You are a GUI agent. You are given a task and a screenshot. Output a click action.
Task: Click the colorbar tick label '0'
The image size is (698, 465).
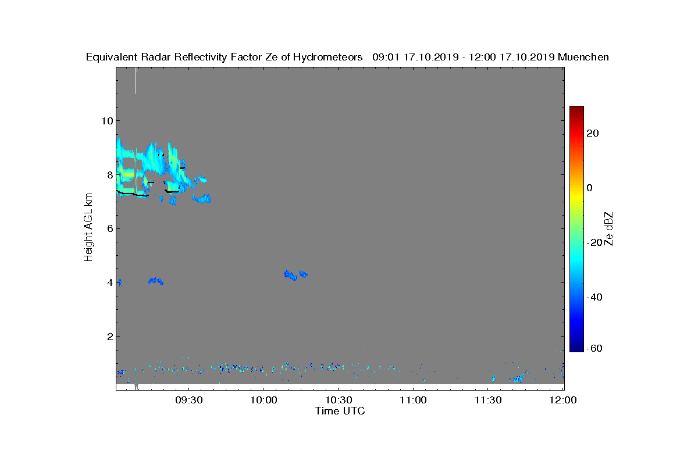point(590,188)
